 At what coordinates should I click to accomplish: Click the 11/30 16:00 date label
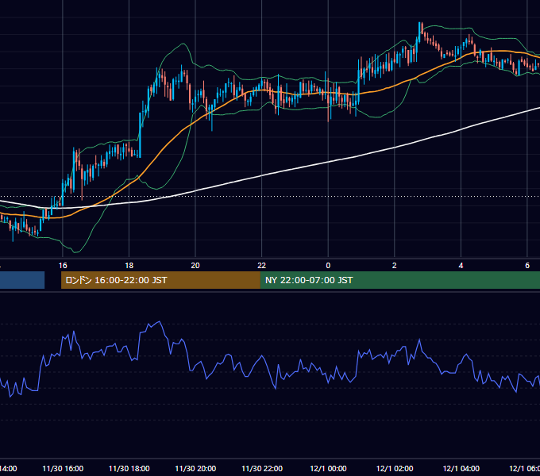pos(63,469)
